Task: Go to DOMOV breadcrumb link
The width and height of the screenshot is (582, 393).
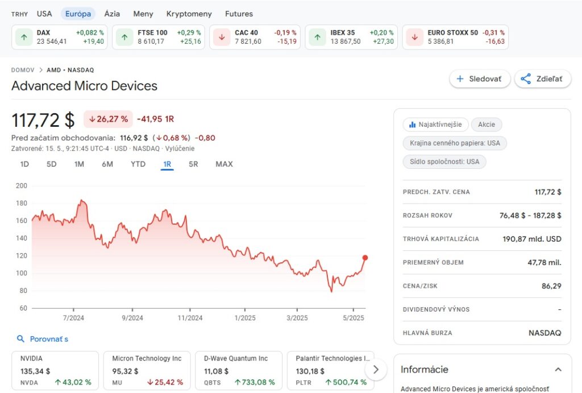Action: point(23,70)
